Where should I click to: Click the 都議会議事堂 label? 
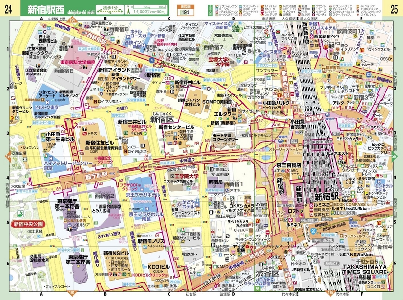click(x=110, y=206)
